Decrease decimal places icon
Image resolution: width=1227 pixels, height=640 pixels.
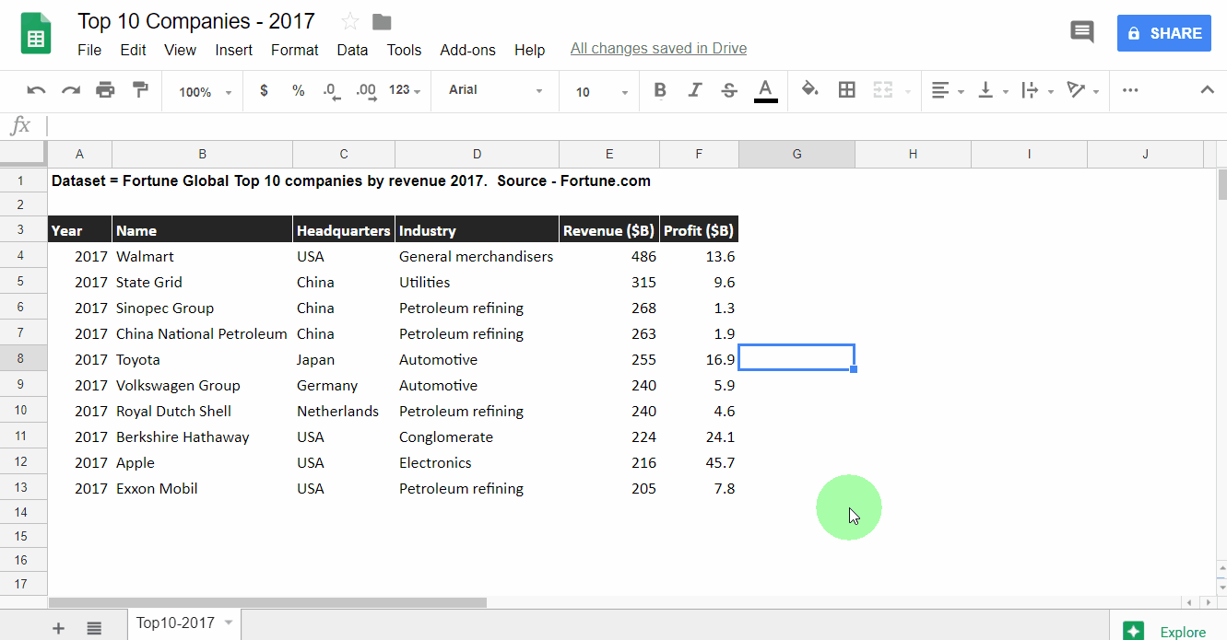[x=332, y=90]
